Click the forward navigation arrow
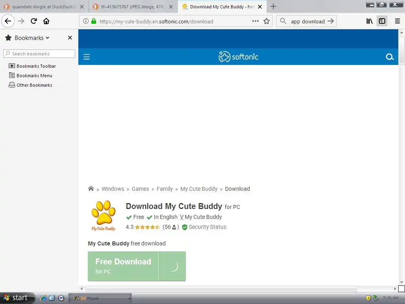 point(21,21)
